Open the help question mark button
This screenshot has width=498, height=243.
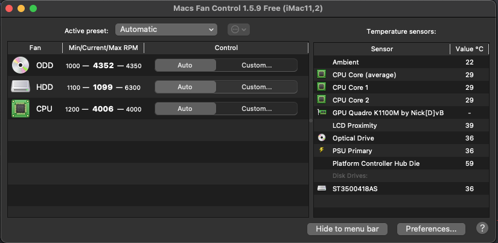[x=482, y=229]
